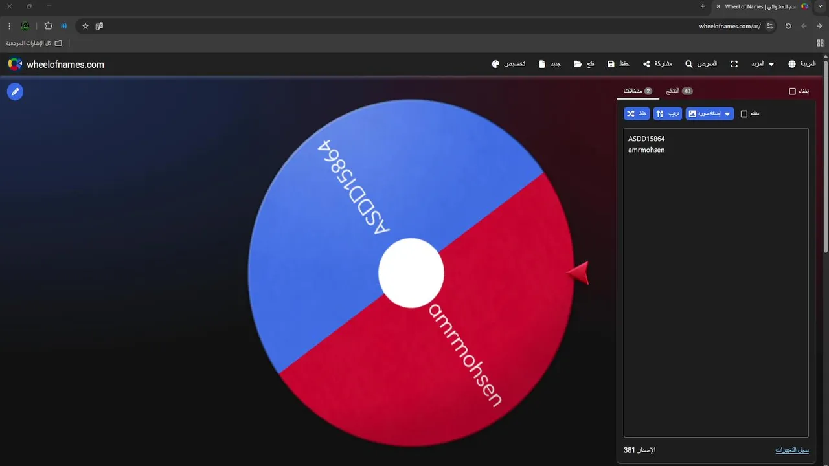Open the add image dropdown button
Screen dimensions: 829x466
tap(710, 113)
